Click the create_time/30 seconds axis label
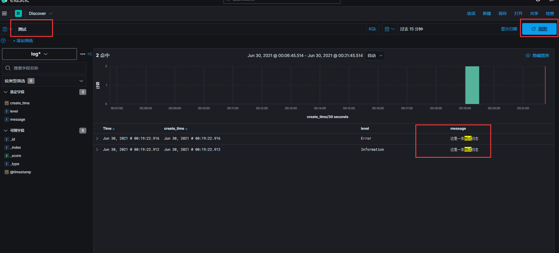Viewport: 559px width, 253px height. [x=328, y=117]
